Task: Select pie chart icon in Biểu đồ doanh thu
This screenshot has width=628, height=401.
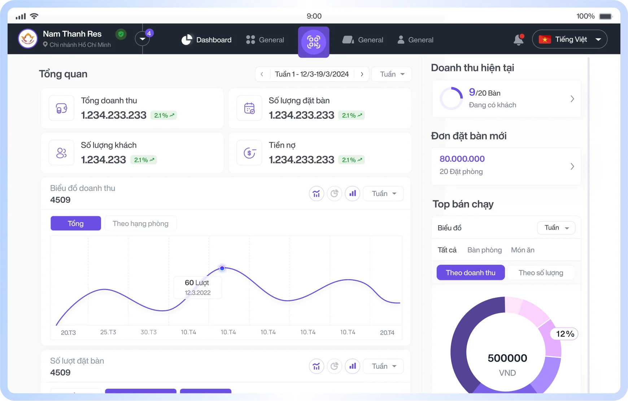Action: pyautogui.click(x=334, y=194)
